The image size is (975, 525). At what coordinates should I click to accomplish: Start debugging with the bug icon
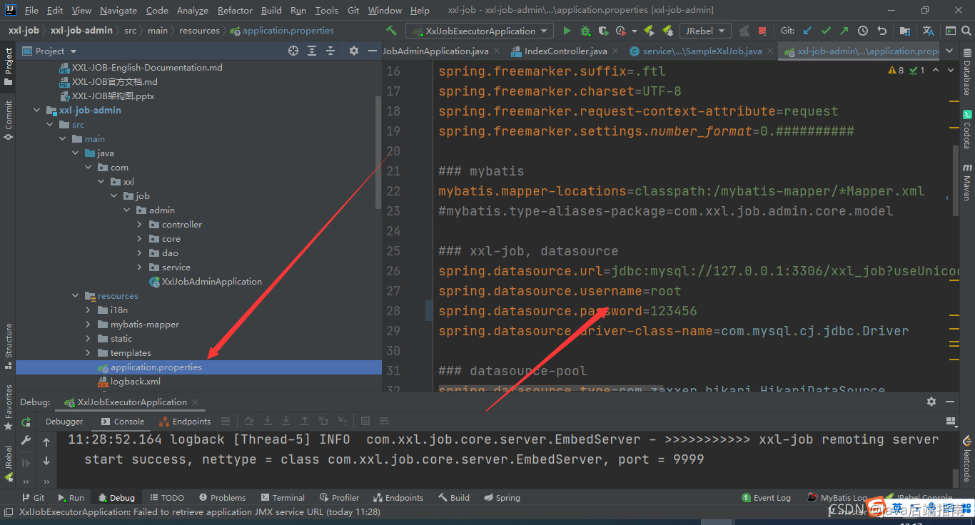click(x=585, y=31)
